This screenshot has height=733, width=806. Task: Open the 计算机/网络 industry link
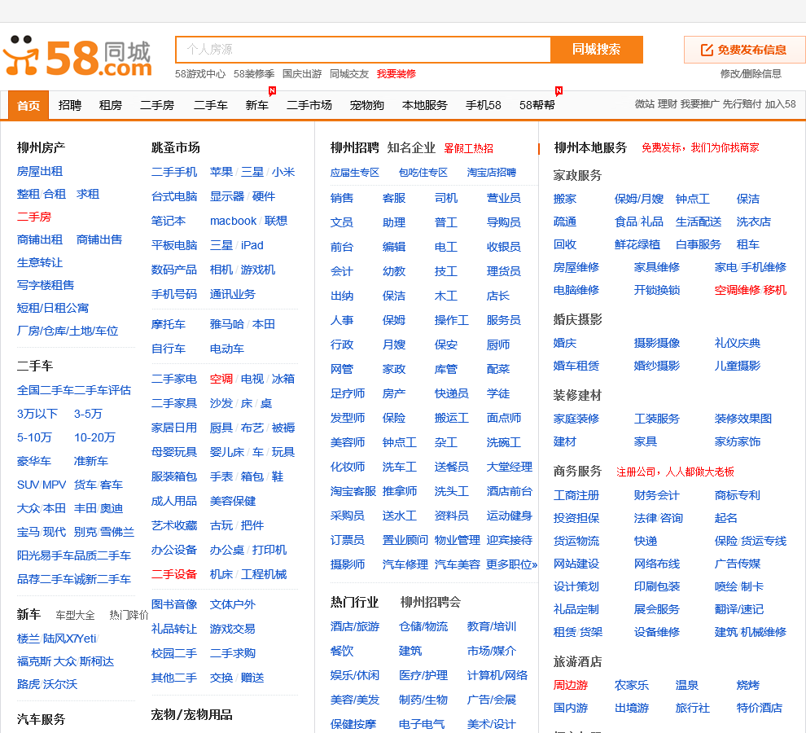(x=497, y=675)
